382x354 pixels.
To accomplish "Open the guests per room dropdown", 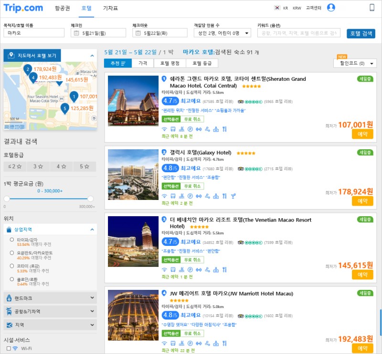I will coord(222,33).
